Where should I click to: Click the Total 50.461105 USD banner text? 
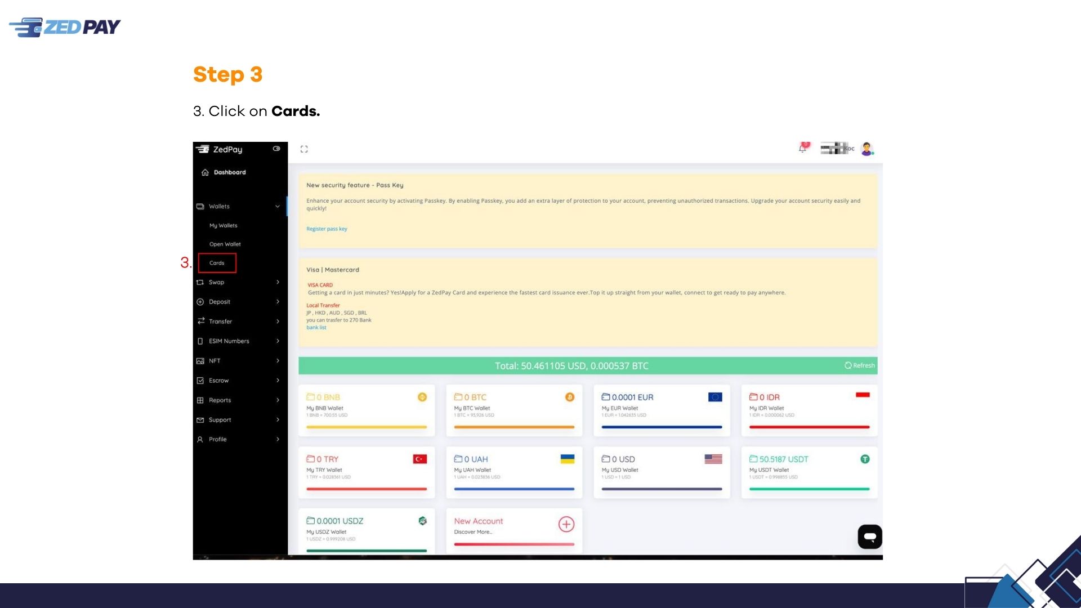click(571, 366)
